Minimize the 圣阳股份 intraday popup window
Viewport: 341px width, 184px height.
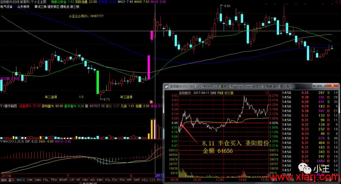[316, 86]
